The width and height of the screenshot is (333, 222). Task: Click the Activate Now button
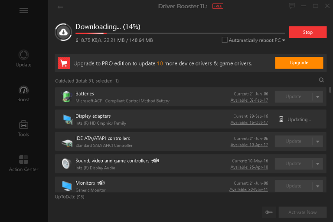(x=302, y=212)
